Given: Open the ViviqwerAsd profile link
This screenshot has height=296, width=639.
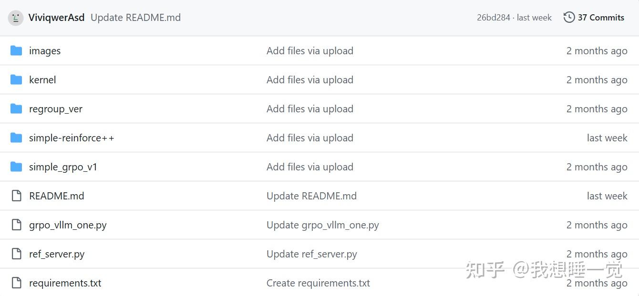Looking at the screenshot, I should [x=56, y=18].
